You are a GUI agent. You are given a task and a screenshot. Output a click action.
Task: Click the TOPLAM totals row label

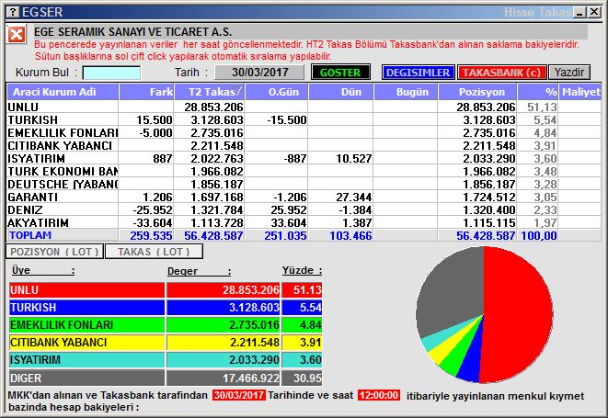pyautogui.click(x=30, y=235)
